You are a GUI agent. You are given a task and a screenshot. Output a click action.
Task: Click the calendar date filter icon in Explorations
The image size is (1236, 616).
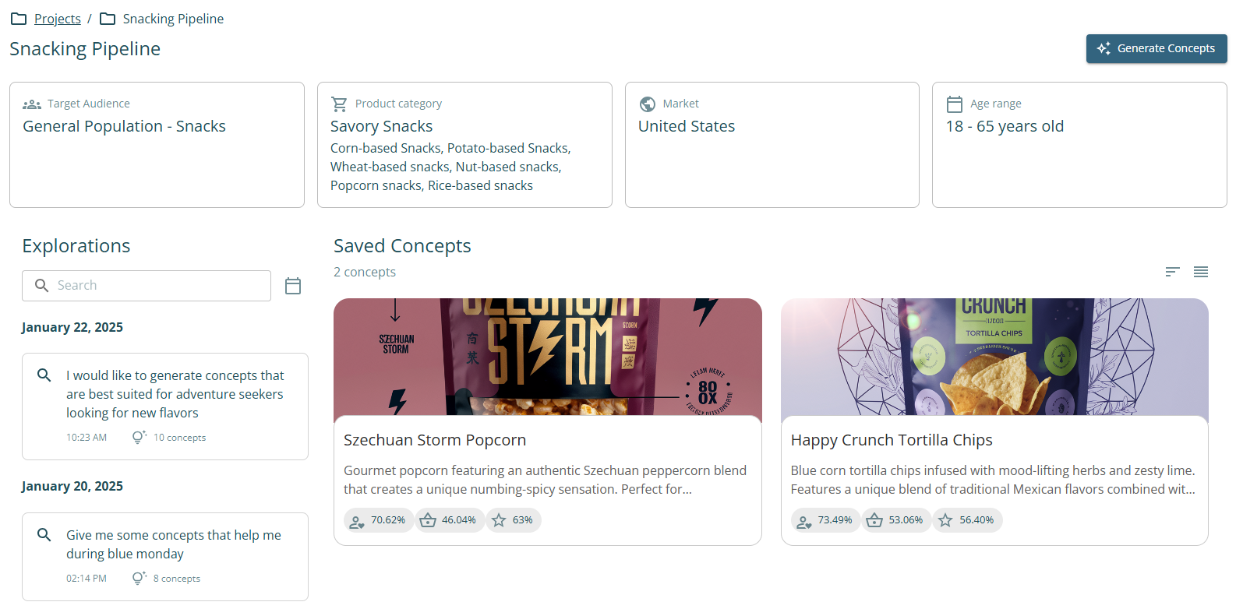[293, 286]
